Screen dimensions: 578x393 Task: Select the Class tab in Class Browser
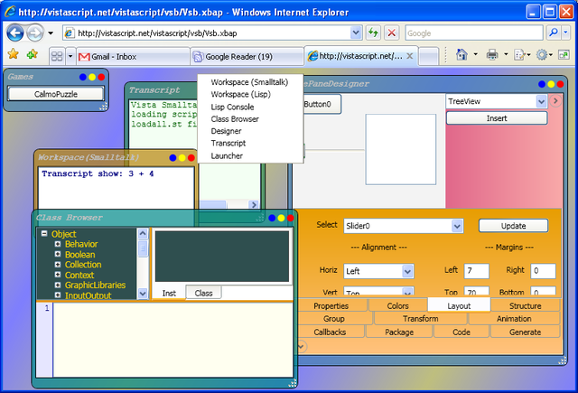pyautogui.click(x=203, y=293)
